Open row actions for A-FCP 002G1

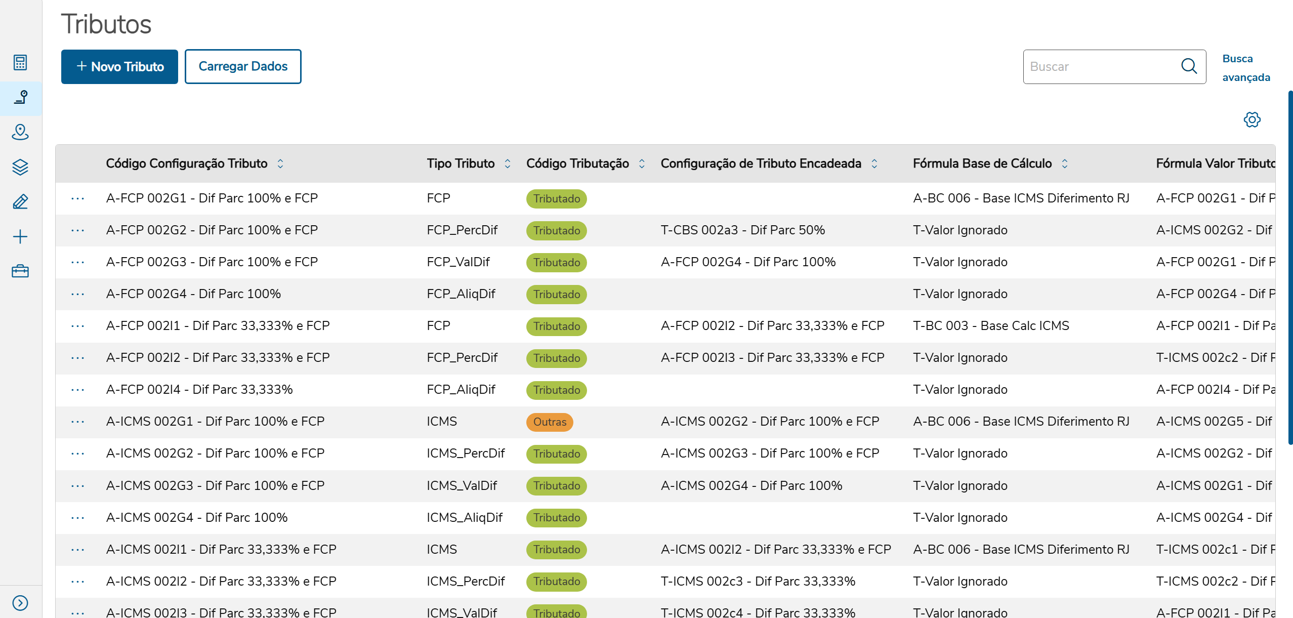click(78, 198)
